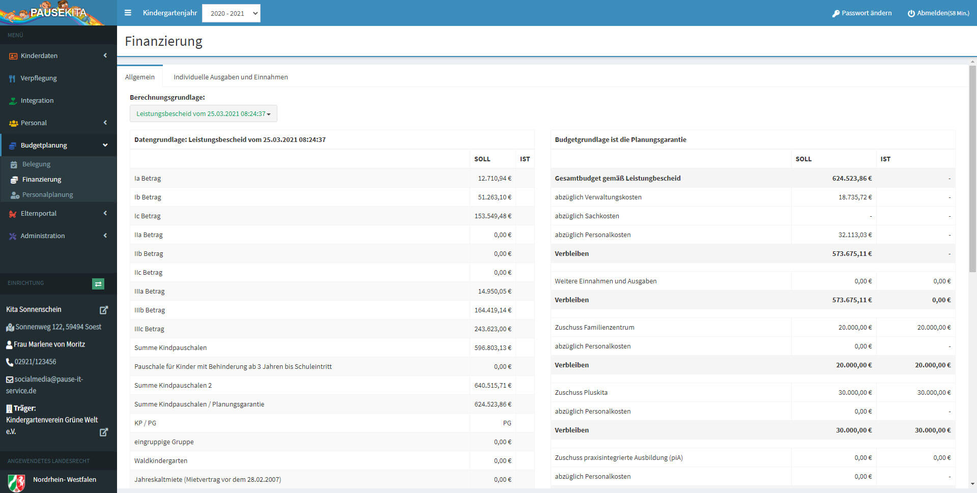Click the vertical page scrollbar
This screenshot has height=493, width=977.
pyautogui.click(x=972, y=168)
